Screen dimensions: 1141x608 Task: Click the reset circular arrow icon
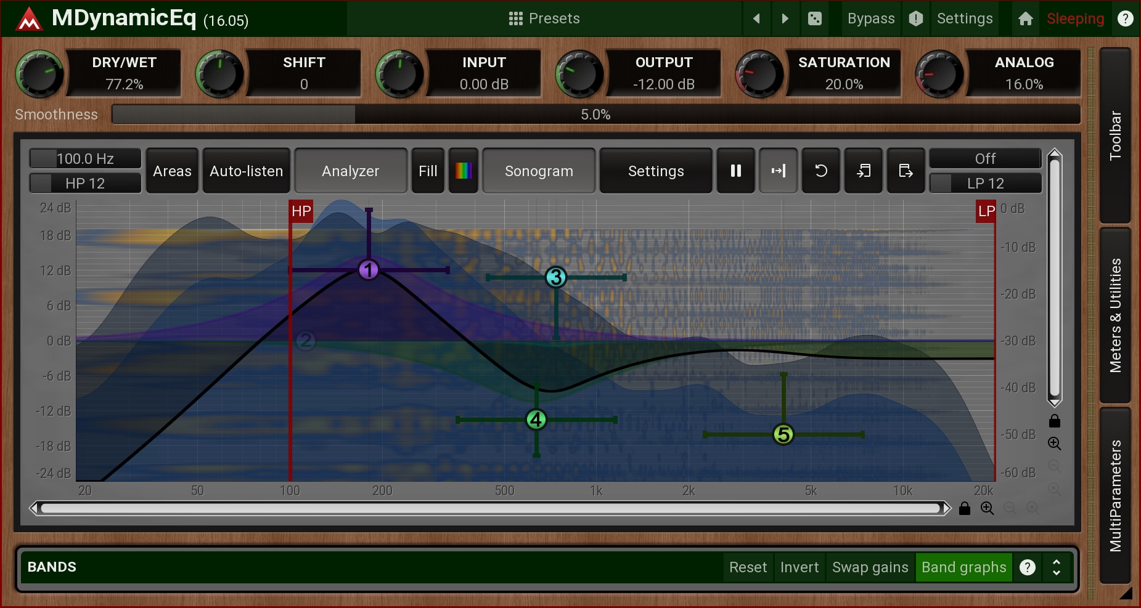(821, 171)
